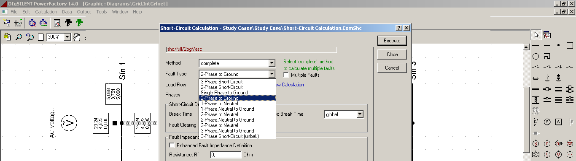Tick Enhanced Fault Impedance Definition
Screen dimensions: 576x161
coord(172,145)
